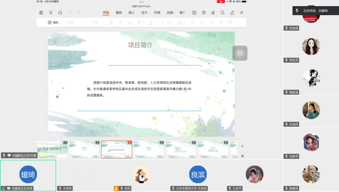Click the cloud sync icon
339x192 pixels.
pos(60,13)
